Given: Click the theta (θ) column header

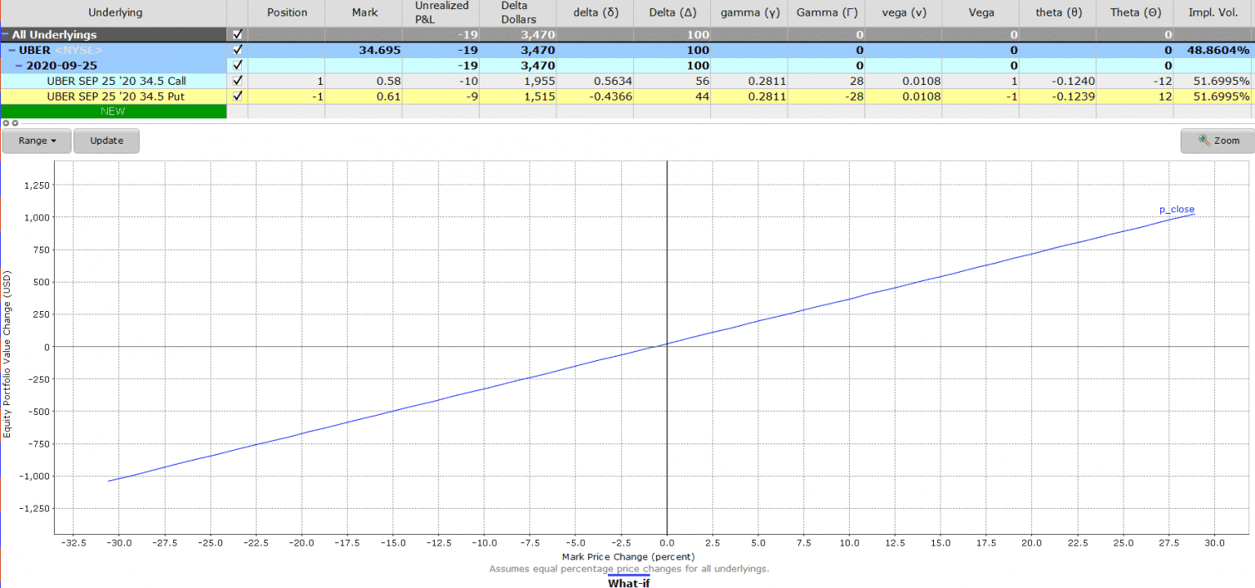Looking at the screenshot, I should 1057,12.
